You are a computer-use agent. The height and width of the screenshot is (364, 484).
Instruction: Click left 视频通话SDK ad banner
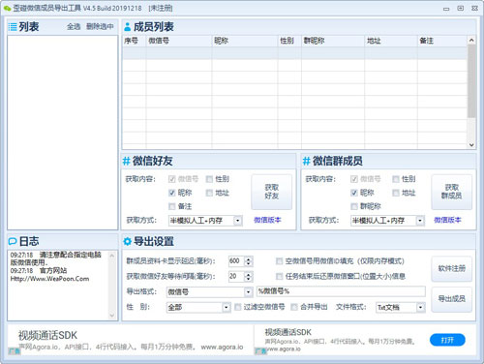click(x=131, y=341)
